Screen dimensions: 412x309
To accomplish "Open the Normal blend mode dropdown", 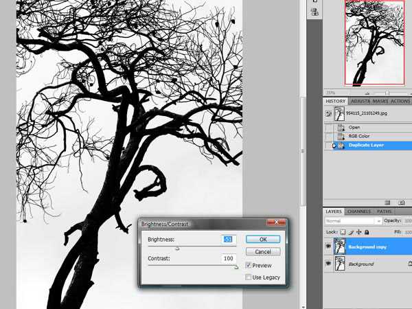I will point(353,221).
